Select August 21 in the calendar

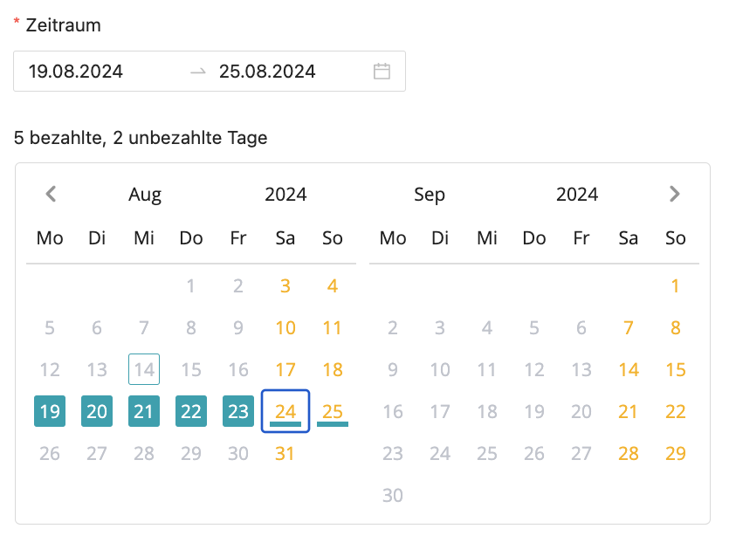coord(144,411)
